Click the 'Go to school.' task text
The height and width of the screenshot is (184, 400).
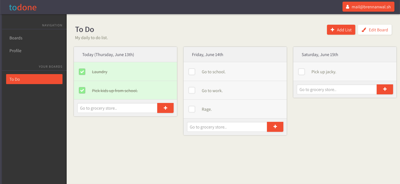point(214,72)
